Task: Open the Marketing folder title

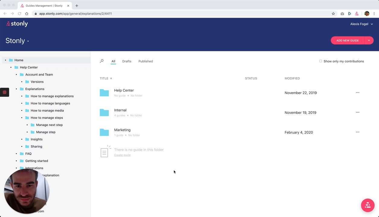Action: (x=122, y=130)
